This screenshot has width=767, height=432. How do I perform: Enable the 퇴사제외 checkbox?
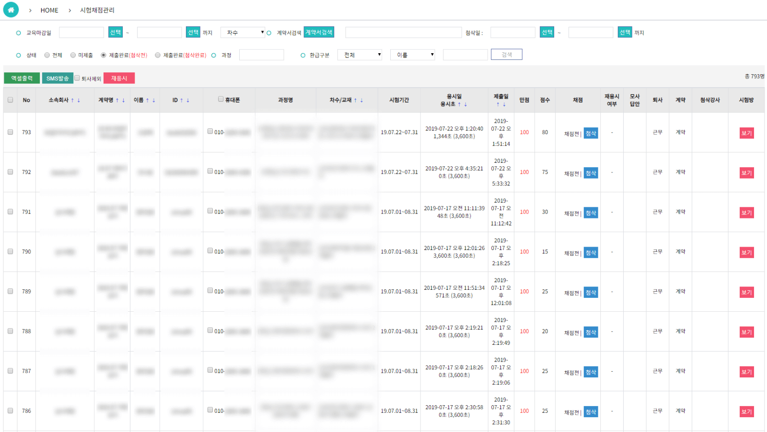click(x=77, y=78)
